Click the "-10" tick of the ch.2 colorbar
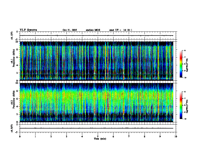Image resolution: width=198 pixels, height=153 pixels. pos(185,119)
